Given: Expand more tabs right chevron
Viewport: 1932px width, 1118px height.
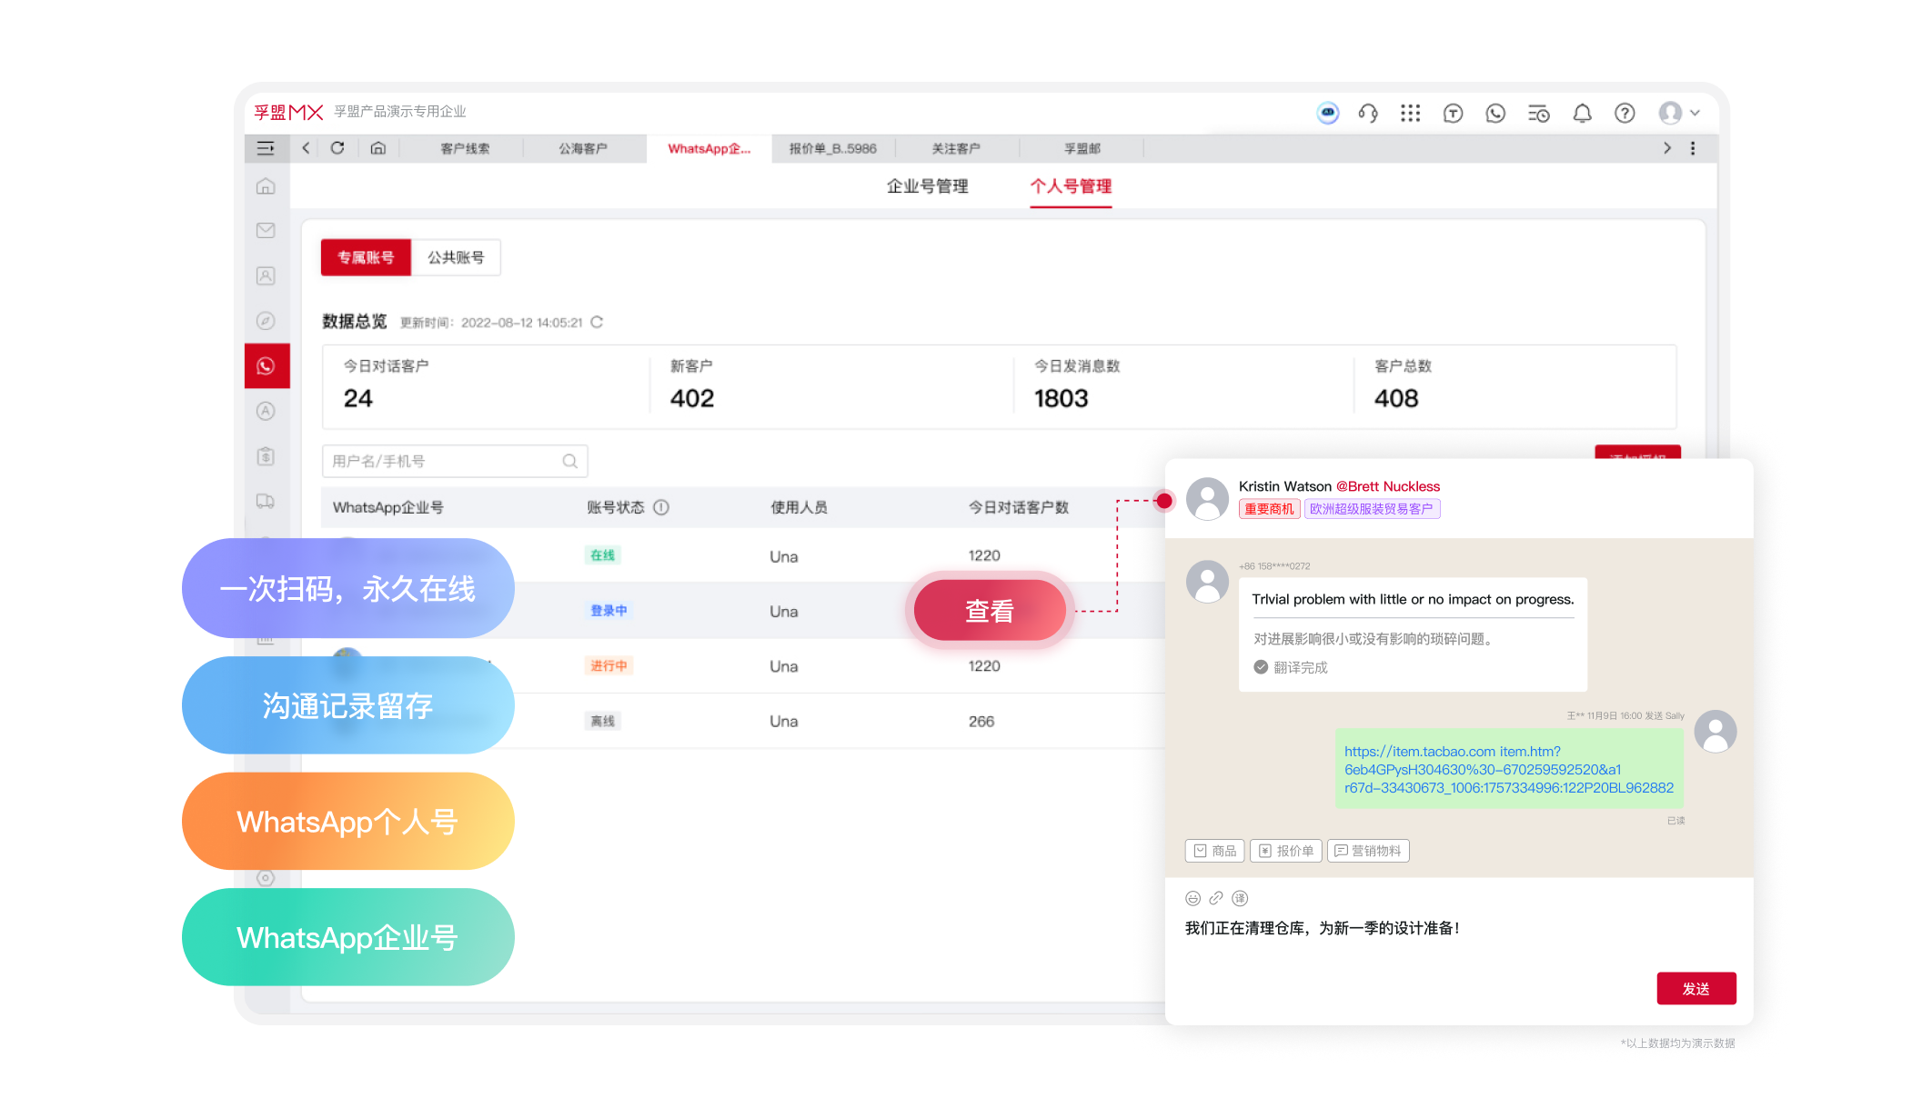Looking at the screenshot, I should (x=1666, y=148).
